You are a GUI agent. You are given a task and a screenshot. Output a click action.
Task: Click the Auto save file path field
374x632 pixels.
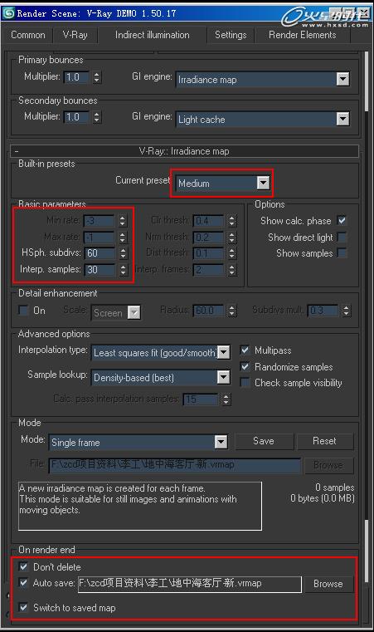[x=190, y=584]
